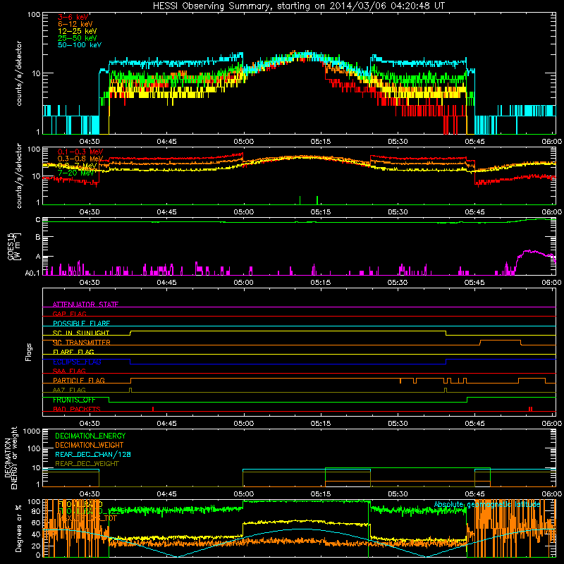564x564 pixels.
Task: Click the green 7-20 MeV legend label
Action: 76,173
